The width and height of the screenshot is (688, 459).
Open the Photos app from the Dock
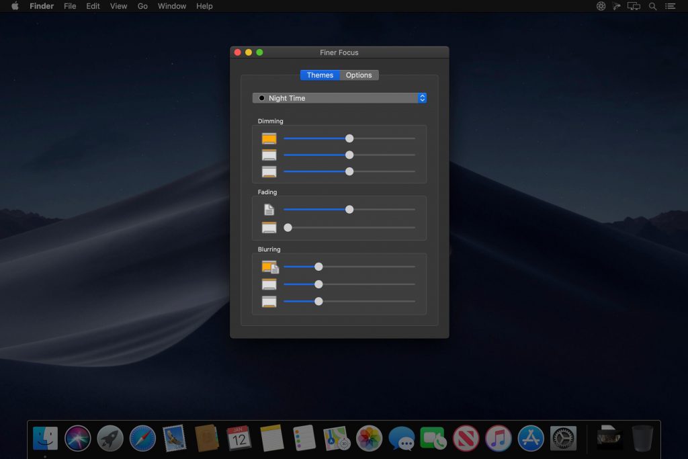(x=369, y=438)
